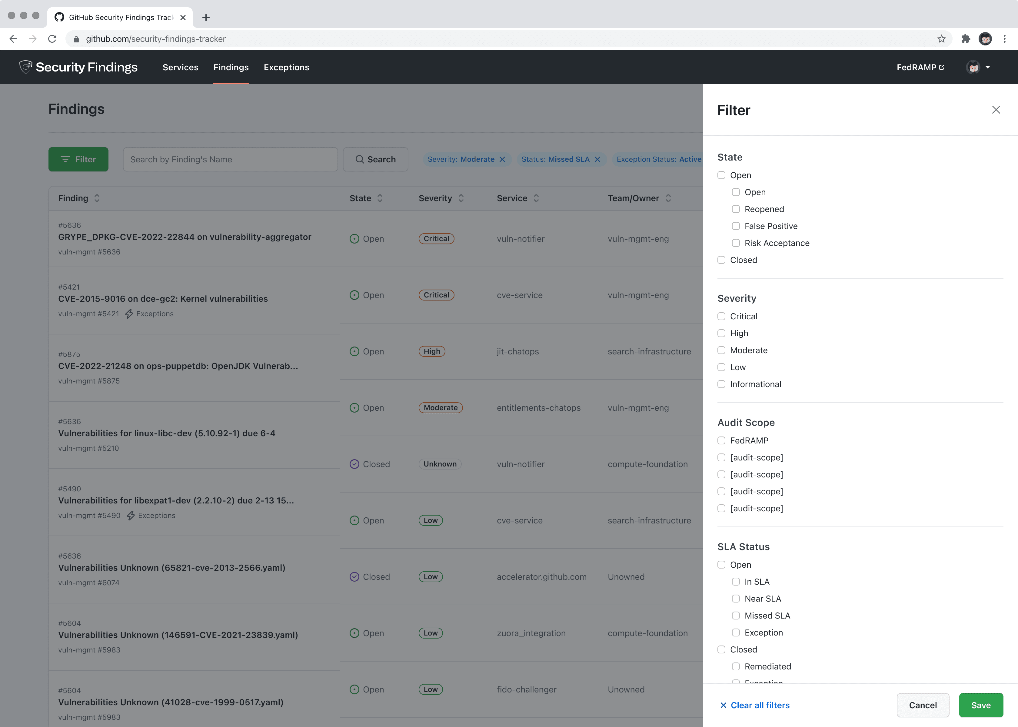Click the High severity badge for jit-chatops
Image resolution: width=1018 pixels, height=727 pixels.
431,351
